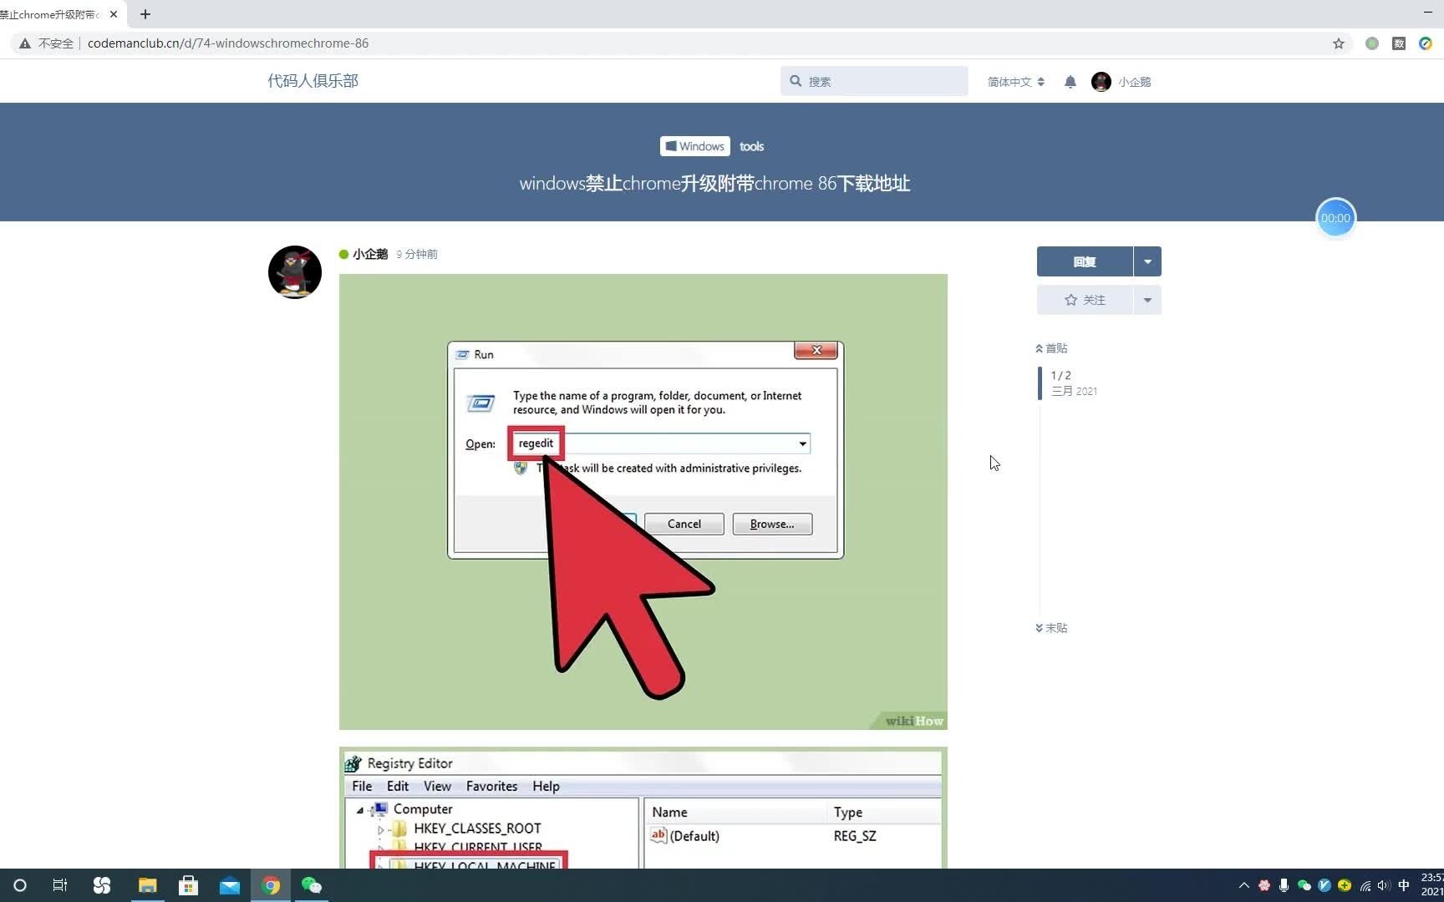The width and height of the screenshot is (1444, 902).
Task: Expand the arrow next to 关注 button
Action: pos(1147,300)
